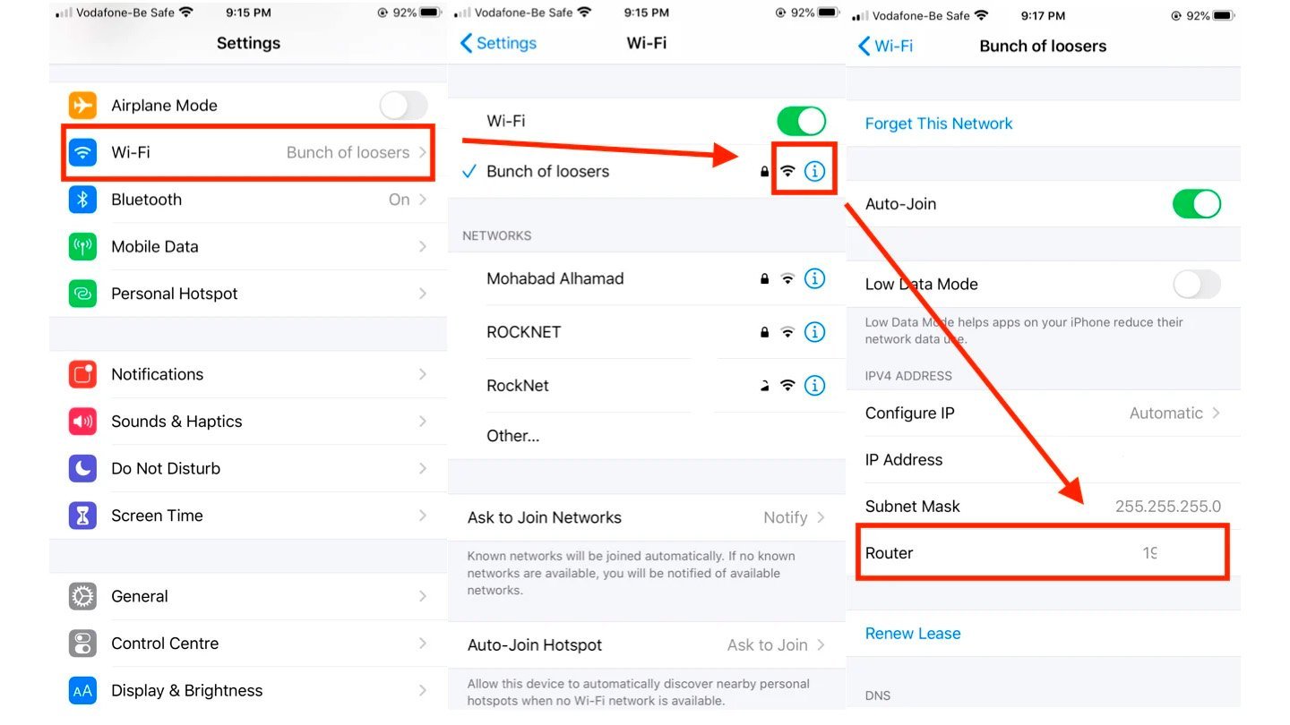The width and height of the screenshot is (1290, 725).
Task: Open info icon for Mohabad Alhamad network
Action: [814, 278]
